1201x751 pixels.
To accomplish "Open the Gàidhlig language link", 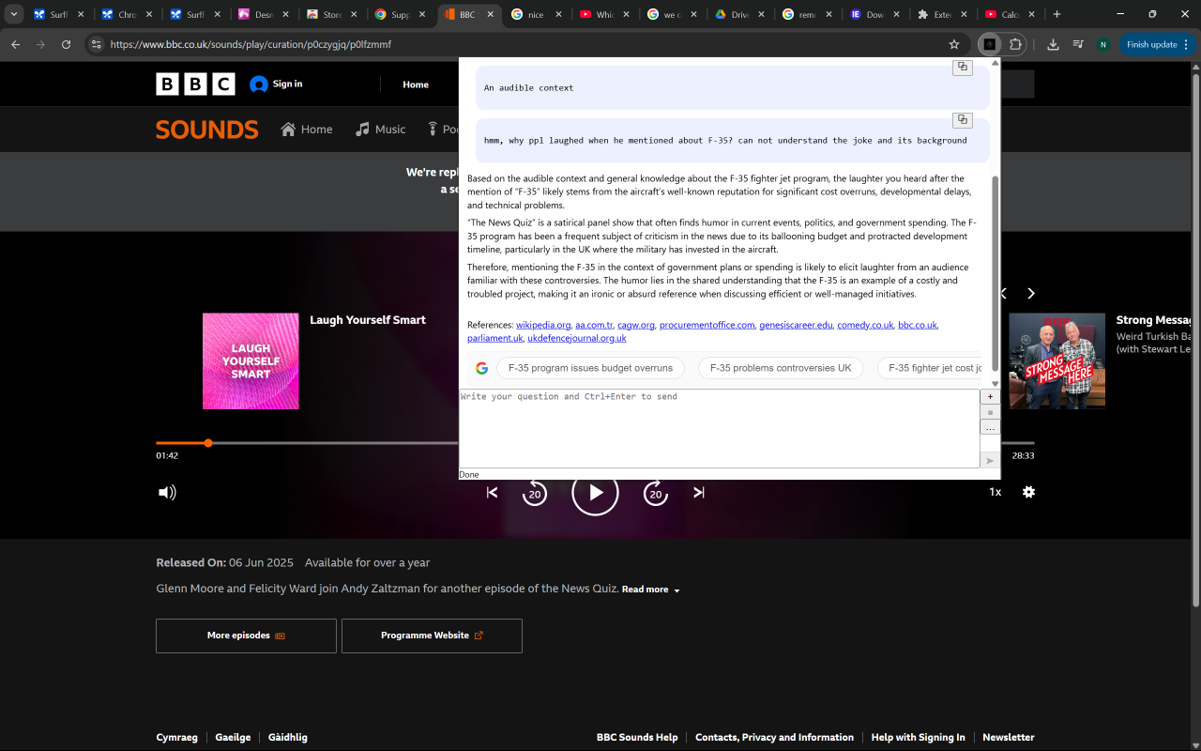I will (288, 737).
